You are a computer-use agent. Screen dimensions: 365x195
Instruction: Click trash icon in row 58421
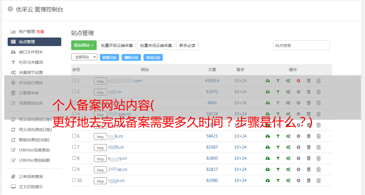[x=318, y=136]
